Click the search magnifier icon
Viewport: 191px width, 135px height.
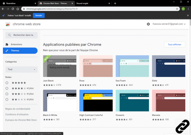tap(9, 35)
